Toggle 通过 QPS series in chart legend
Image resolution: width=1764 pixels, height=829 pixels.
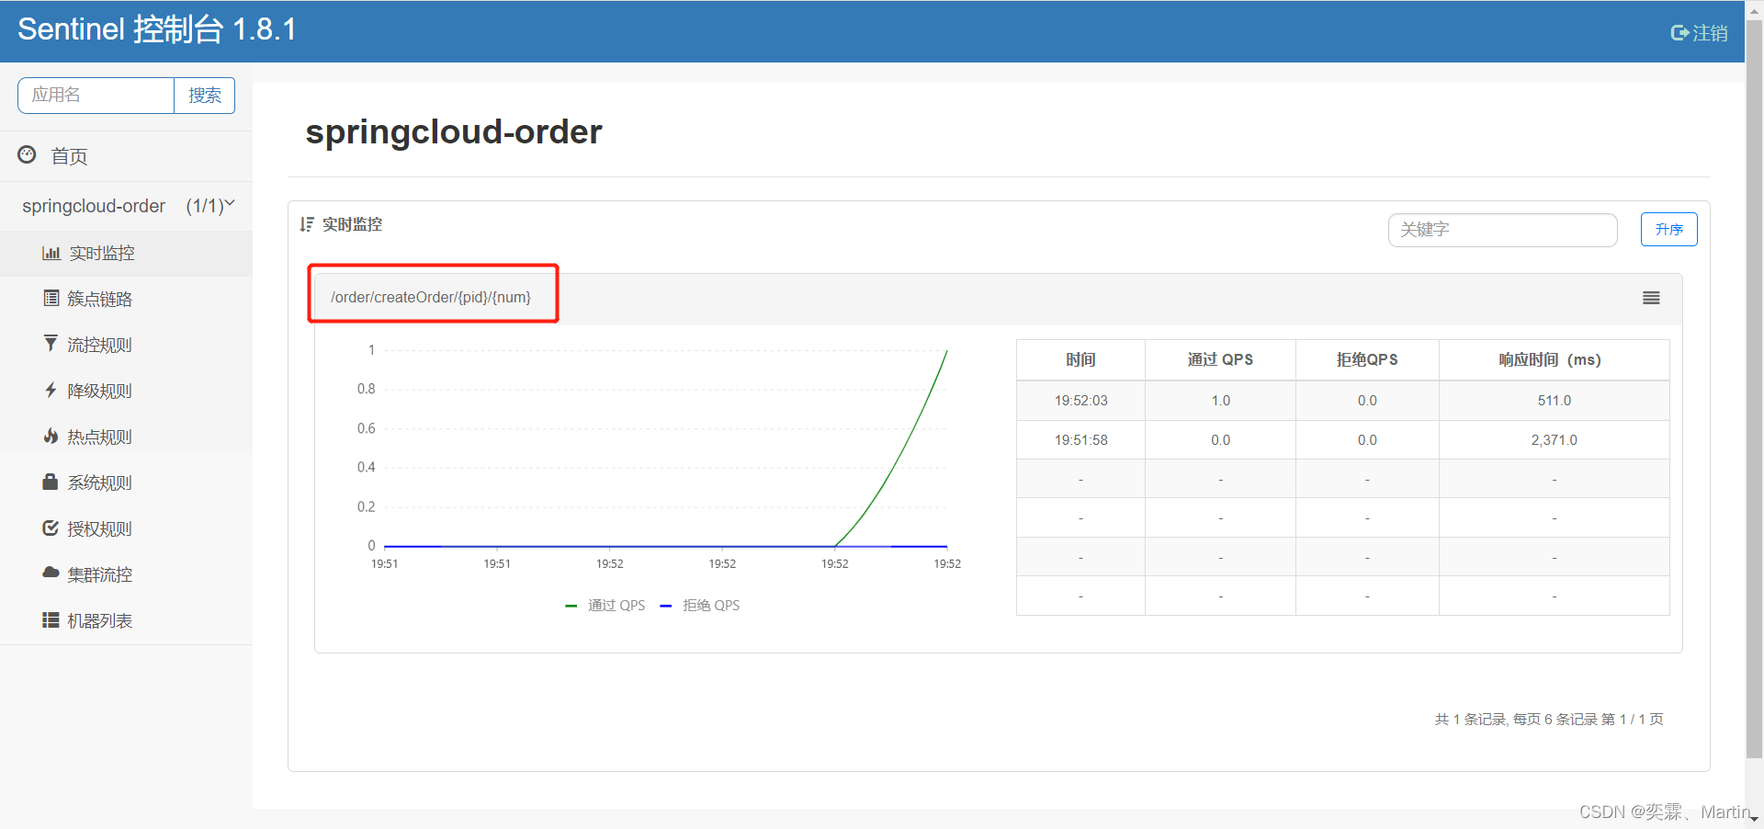point(606,606)
